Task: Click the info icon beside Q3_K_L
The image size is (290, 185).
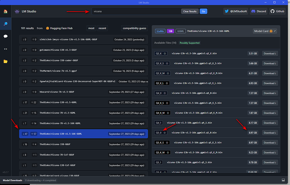Action: [x=167, y=83]
